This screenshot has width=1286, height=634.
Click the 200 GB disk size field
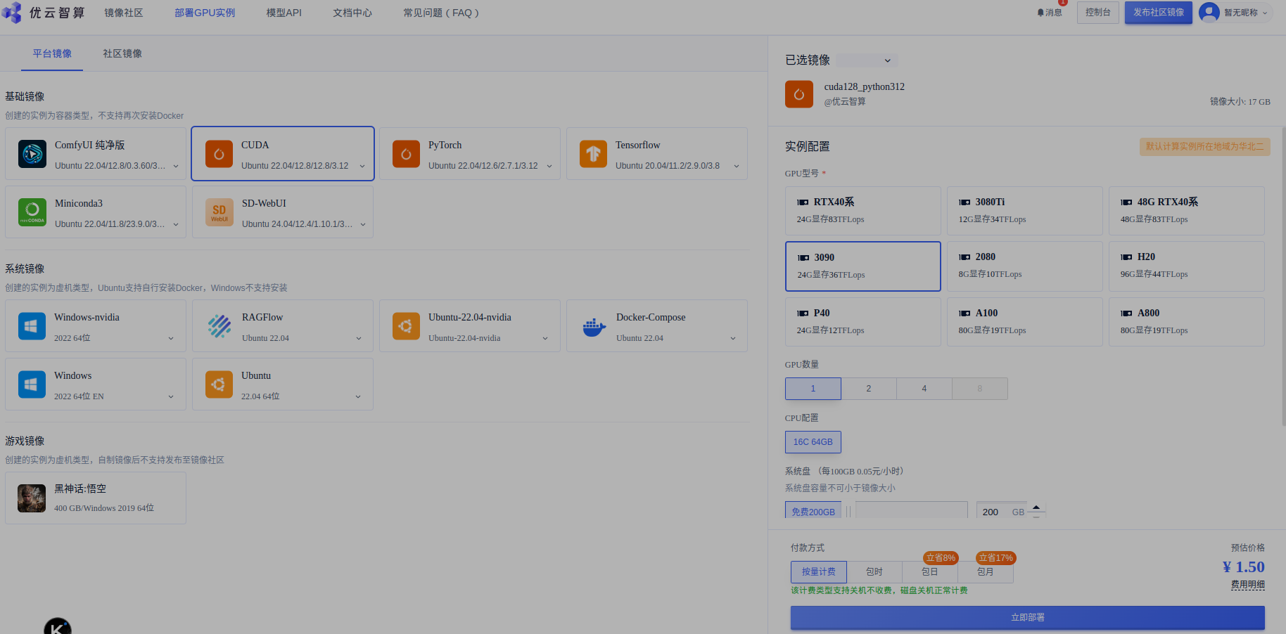click(1002, 512)
